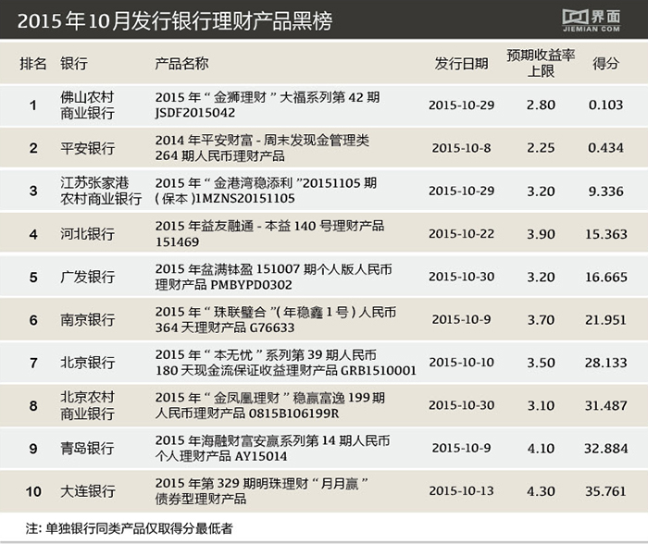This screenshot has height=544, width=648.
Task: Click issue date 2015-10-8
Action: [x=461, y=148]
